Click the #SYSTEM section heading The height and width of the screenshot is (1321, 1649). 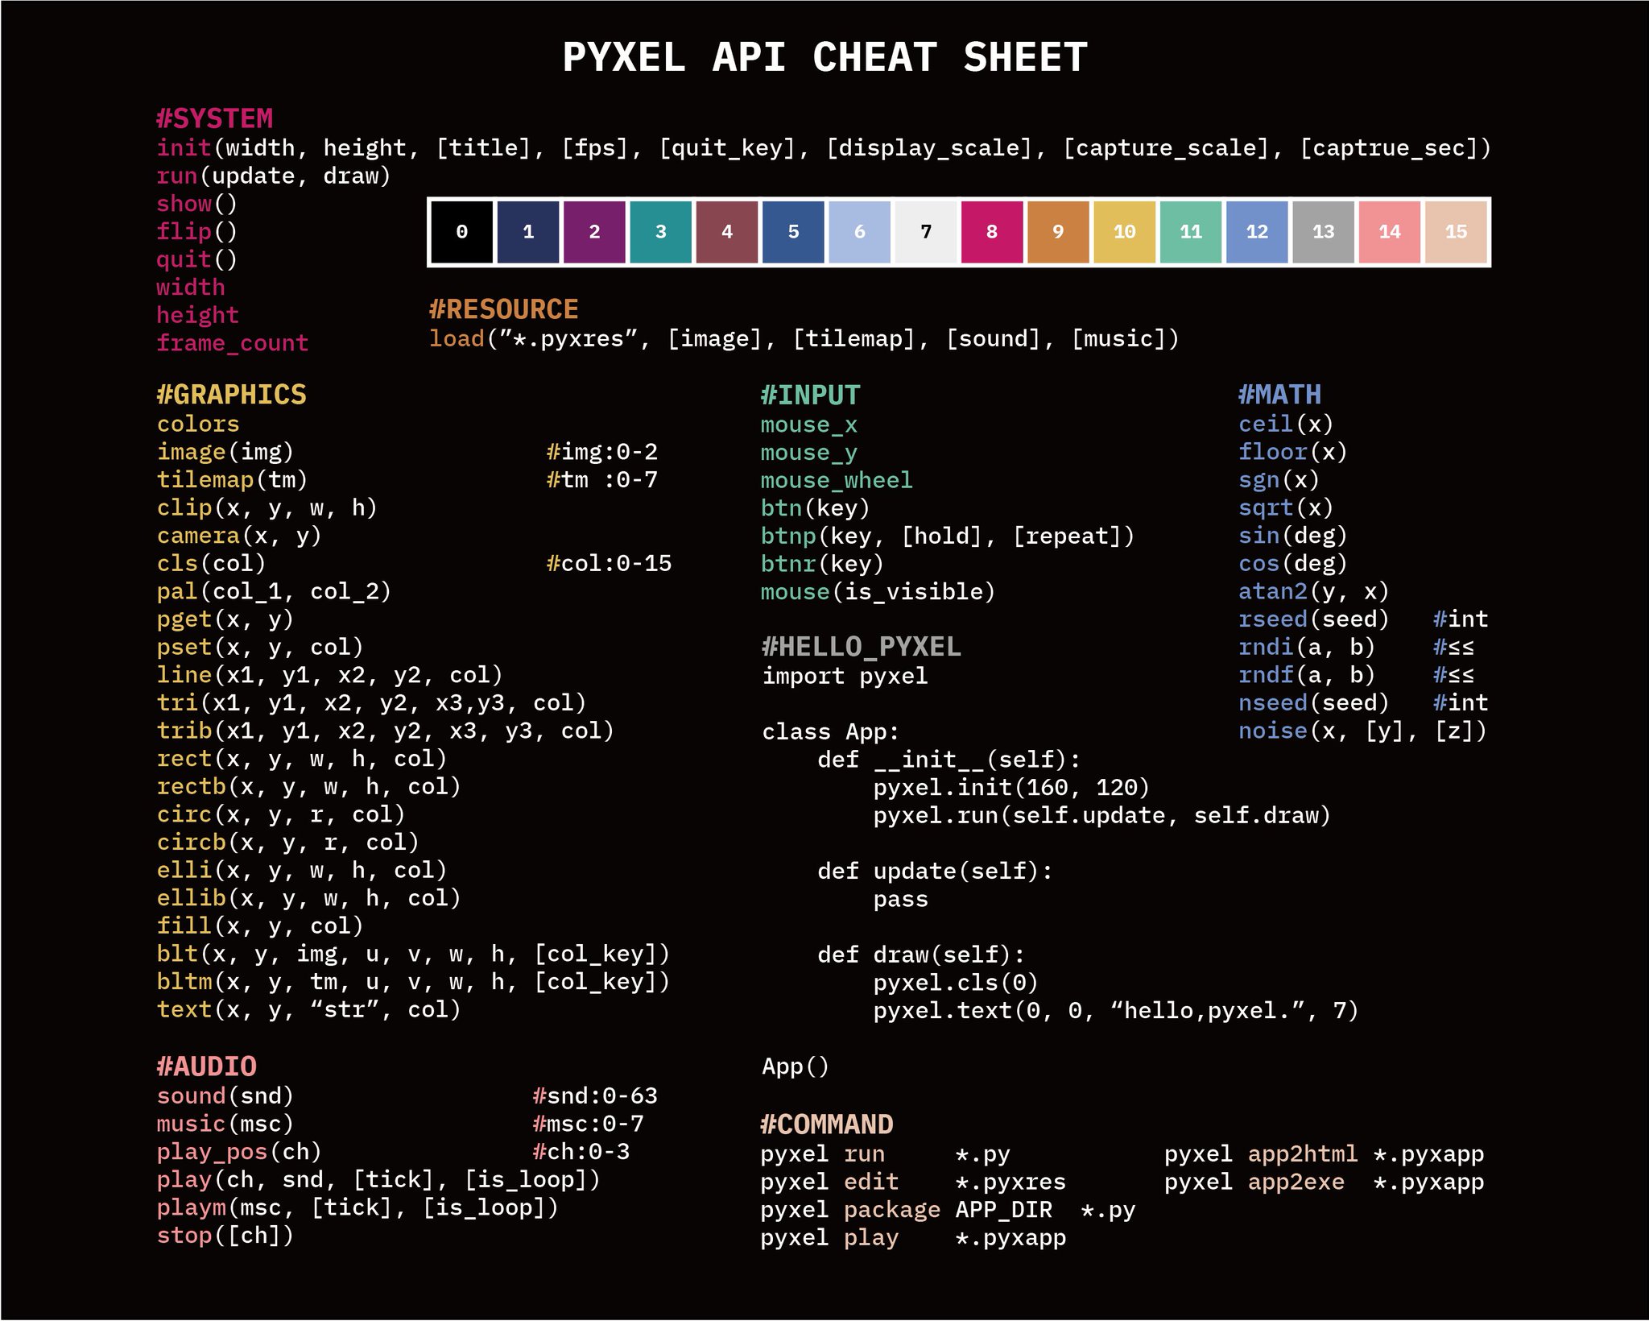[214, 118]
